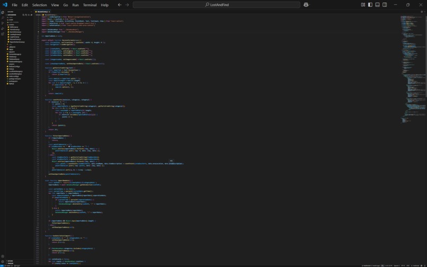
Task: Select the RecoverScreen.js editor tab
Action: pos(42,12)
